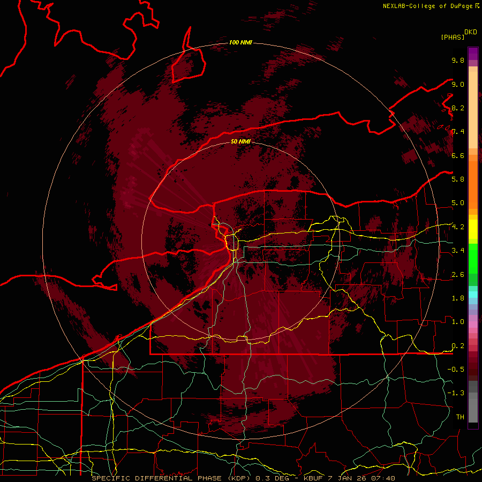Click the -0.5 value on color scale
This screenshot has width=482, height=482.
coord(456,370)
